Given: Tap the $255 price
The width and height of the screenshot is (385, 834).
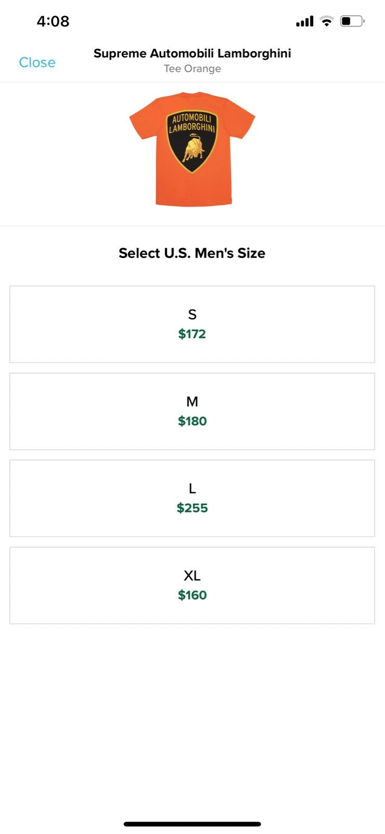Looking at the screenshot, I should pyautogui.click(x=192, y=508).
